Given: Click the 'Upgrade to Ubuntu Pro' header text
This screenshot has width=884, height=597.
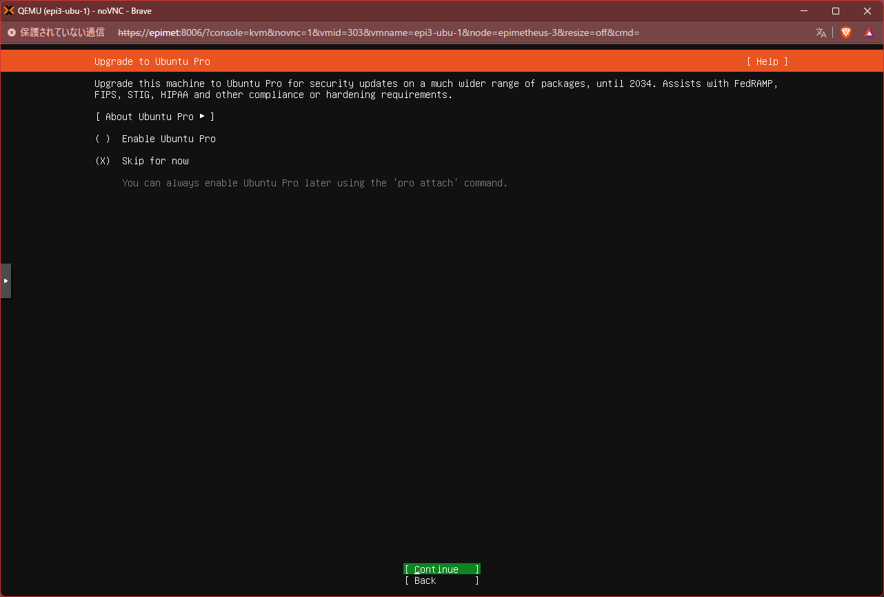Looking at the screenshot, I should click(x=152, y=61).
